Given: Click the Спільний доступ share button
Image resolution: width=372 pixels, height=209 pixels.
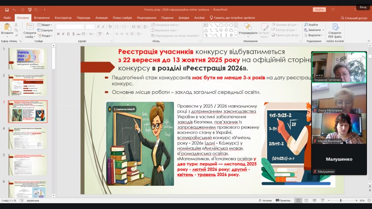Looking at the screenshot, I should [354, 18].
